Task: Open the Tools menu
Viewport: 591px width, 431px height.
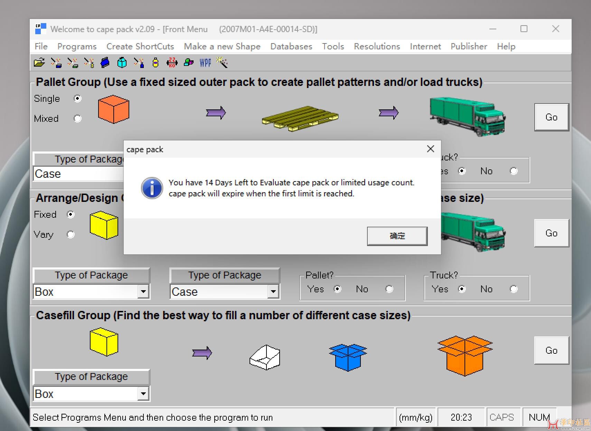Action: coord(333,46)
